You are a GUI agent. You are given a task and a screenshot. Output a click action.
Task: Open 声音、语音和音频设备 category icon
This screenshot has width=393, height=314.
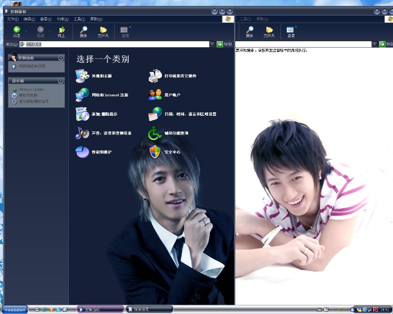pos(82,133)
